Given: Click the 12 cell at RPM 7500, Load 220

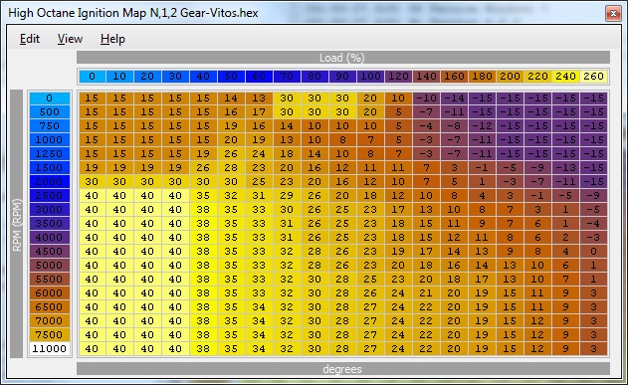Looking at the screenshot, I should point(537,334).
